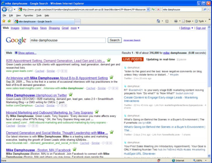The image size is (212, 163).
Task: Click remove X icon on sales-lead-insights result
Action: point(117,88)
